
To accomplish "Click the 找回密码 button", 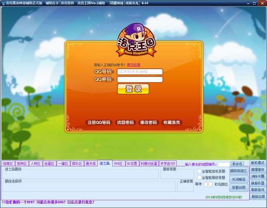I will coord(125,122).
